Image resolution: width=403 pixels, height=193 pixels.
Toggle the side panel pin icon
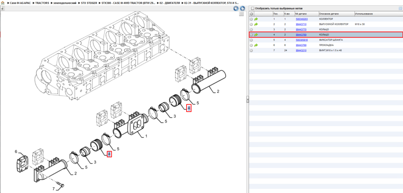(x=2, y=8)
